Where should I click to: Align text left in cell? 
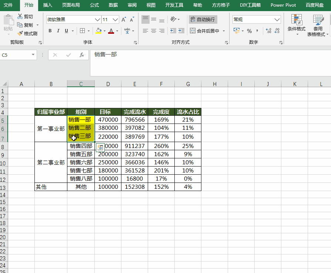[146, 31]
